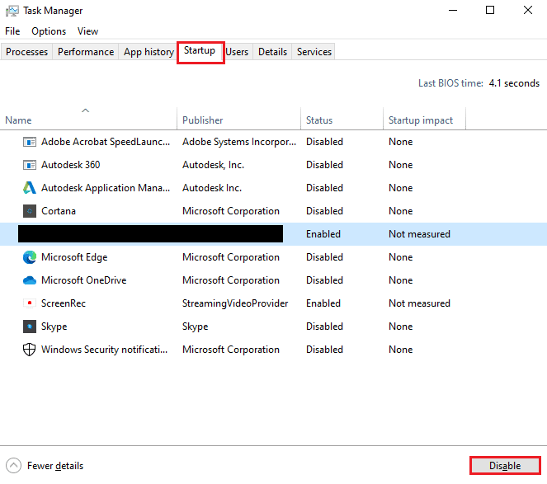547x484 pixels.
Task: Select the Autodesk 360 entry name
Action: 70,165
